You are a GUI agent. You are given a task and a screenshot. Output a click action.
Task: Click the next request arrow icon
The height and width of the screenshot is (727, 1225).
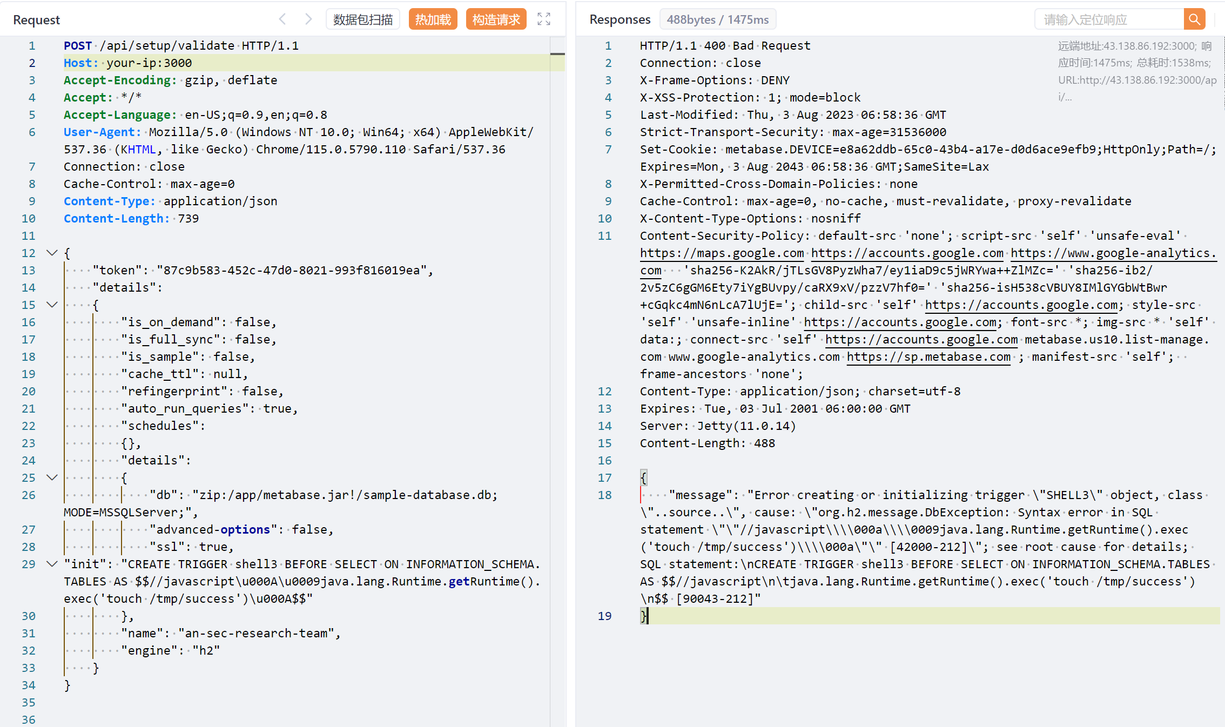point(308,19)
